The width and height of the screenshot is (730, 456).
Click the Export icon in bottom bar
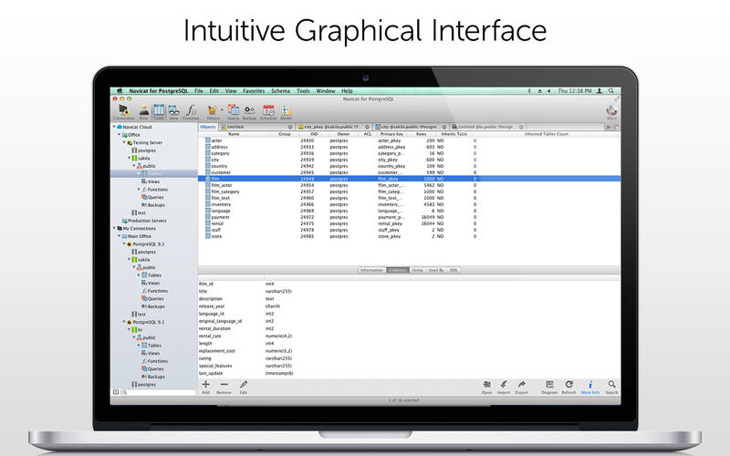522,386
